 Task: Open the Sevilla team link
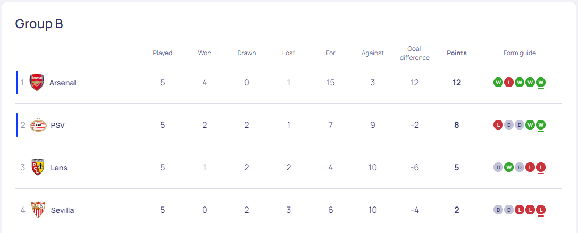(x=62, y=211)
